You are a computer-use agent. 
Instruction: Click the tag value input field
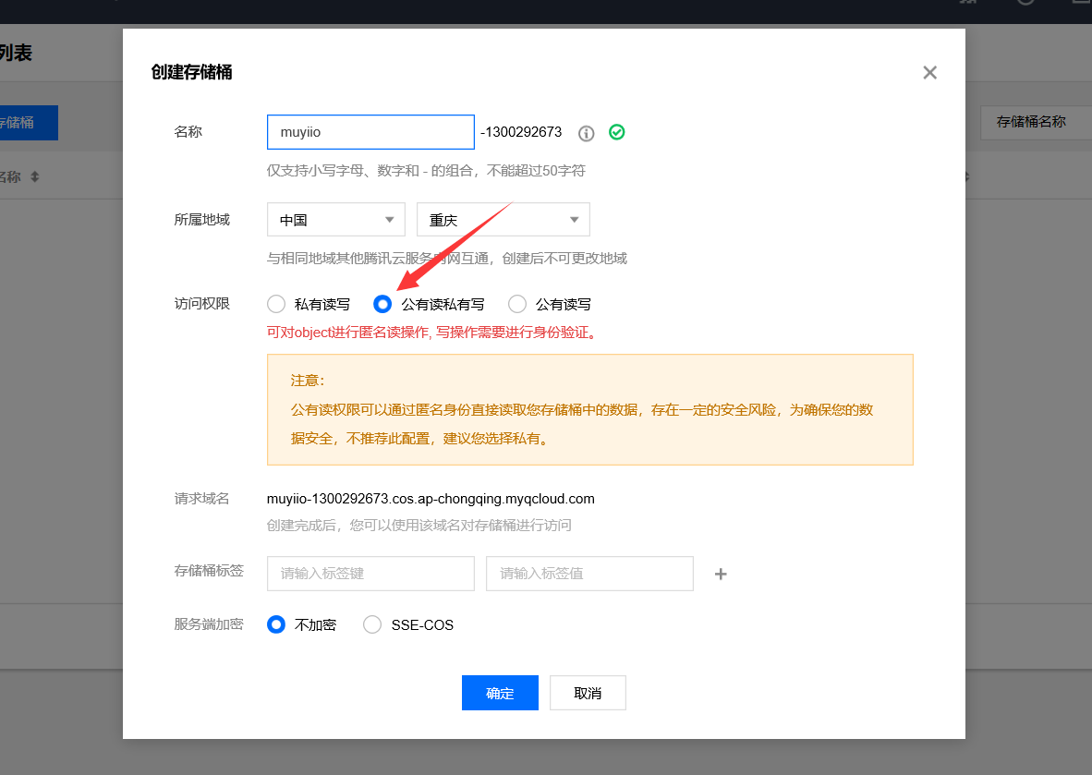(x=589, y=574)
